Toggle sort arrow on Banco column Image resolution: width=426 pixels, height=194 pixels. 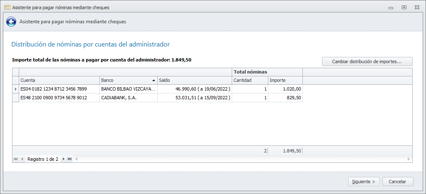click(154, 80)
